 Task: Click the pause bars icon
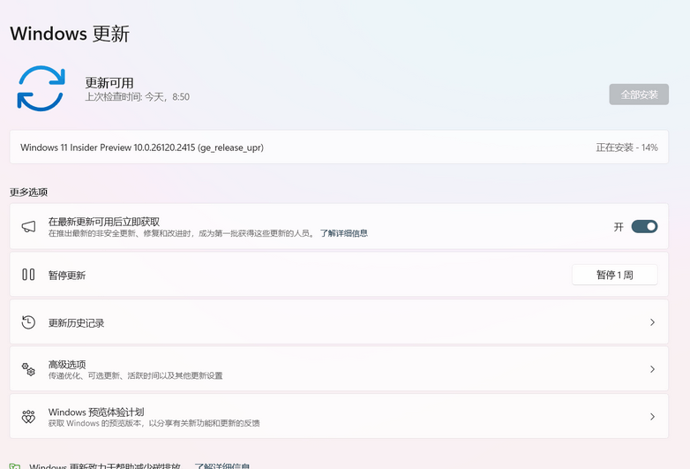click(28, 275)
